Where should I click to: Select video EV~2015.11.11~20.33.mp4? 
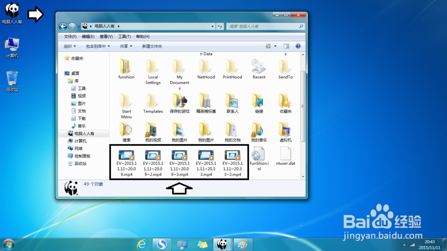pyautogui.click(x=206, y=163)
